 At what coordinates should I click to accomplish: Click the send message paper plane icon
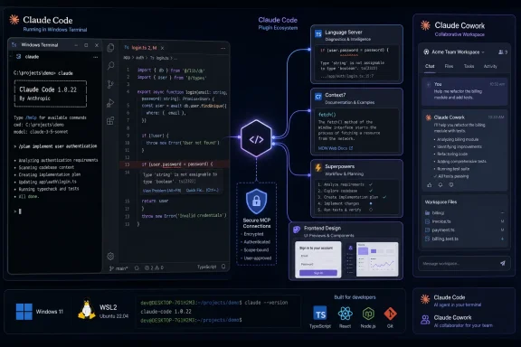(502, 263)
